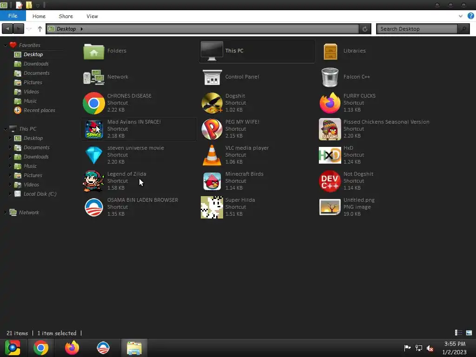Open the Obama-logo browser on taskbar
Screen dimensions: 476x357
tap(103, 348)
